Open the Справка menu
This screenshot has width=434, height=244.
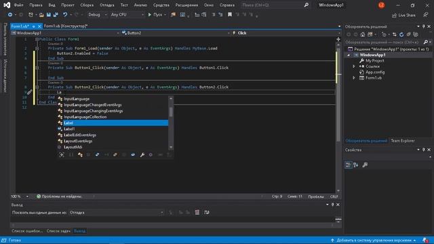click(227, 5)
